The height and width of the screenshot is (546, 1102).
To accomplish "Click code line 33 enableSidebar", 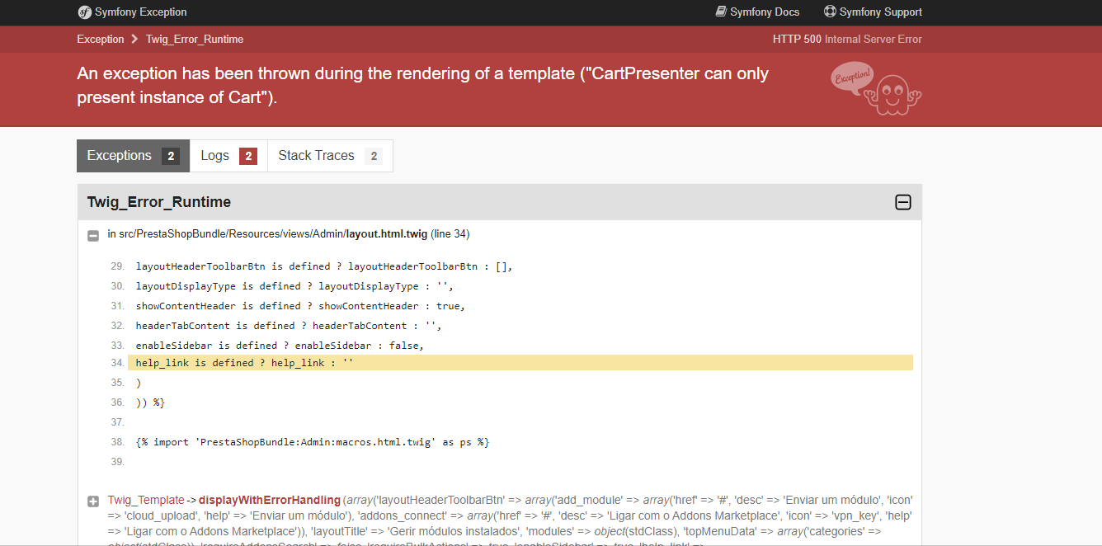I will click(280, 346).
